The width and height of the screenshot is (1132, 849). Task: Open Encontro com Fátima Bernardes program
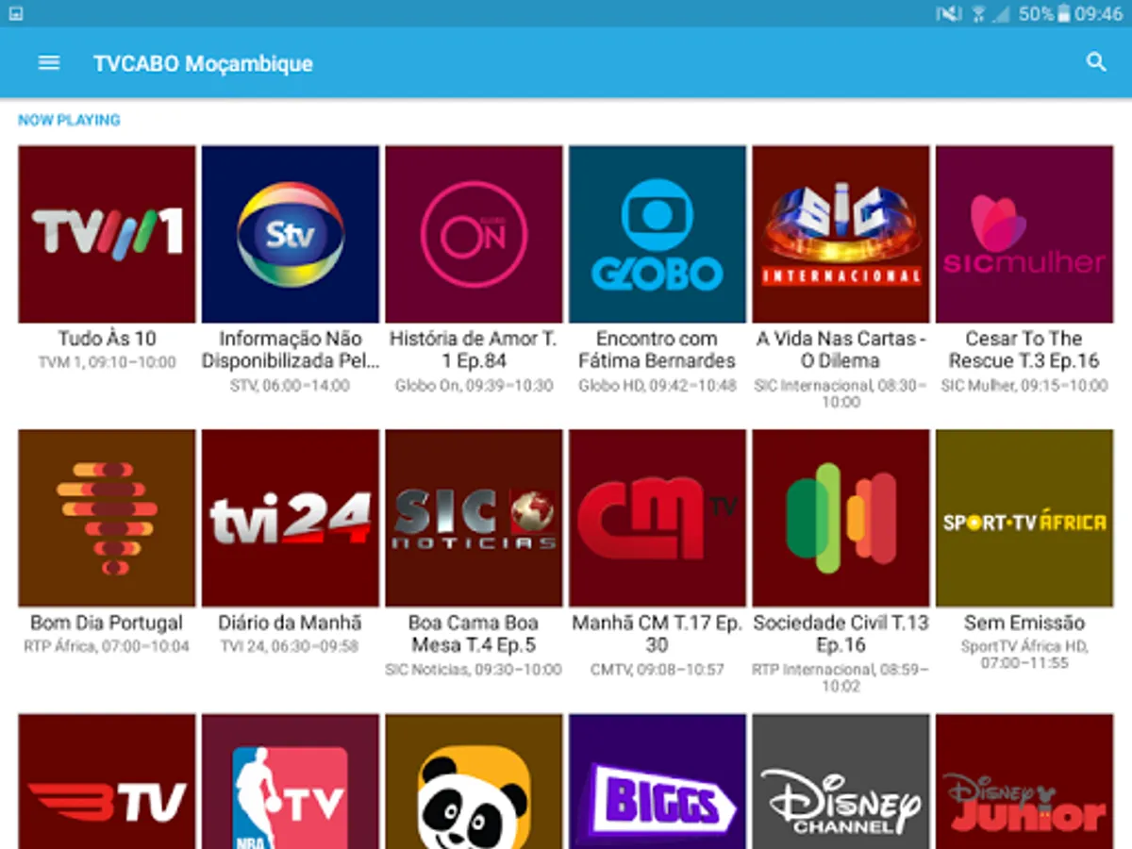657,350
